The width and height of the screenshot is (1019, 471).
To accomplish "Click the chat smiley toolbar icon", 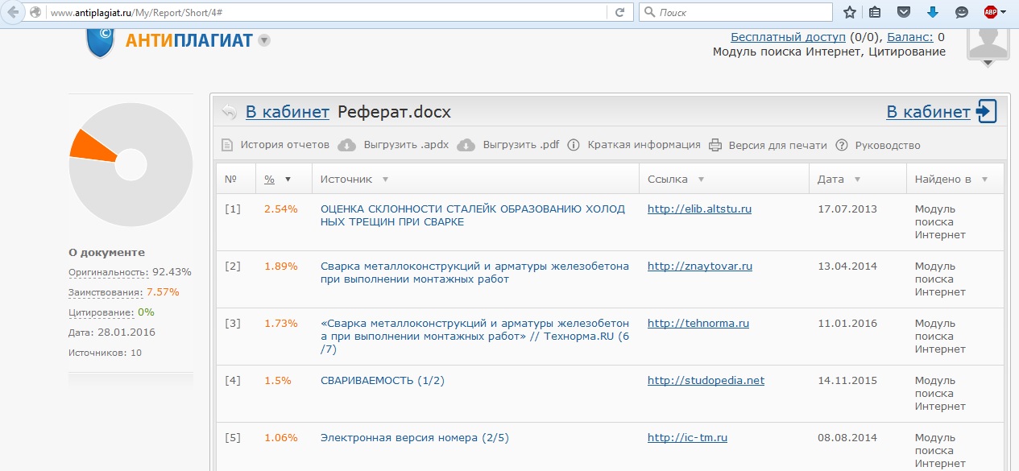I will (962, 12).
